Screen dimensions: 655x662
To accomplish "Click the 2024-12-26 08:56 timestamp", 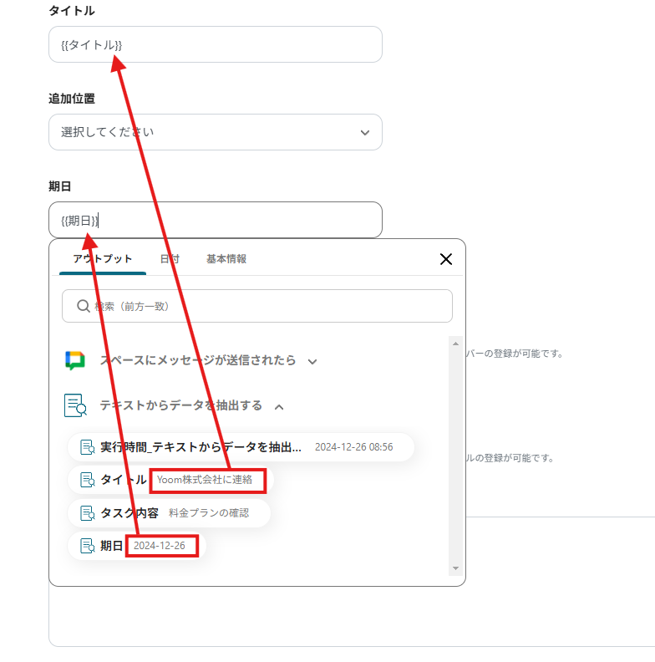I will 353,447.
